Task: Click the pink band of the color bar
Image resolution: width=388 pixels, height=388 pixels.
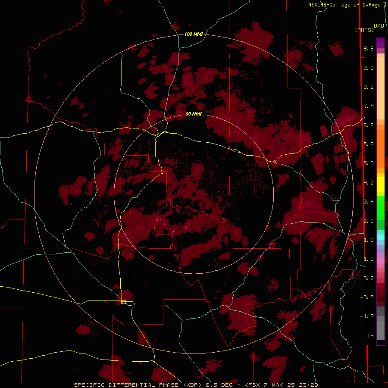Action: [x=381, y=261]
